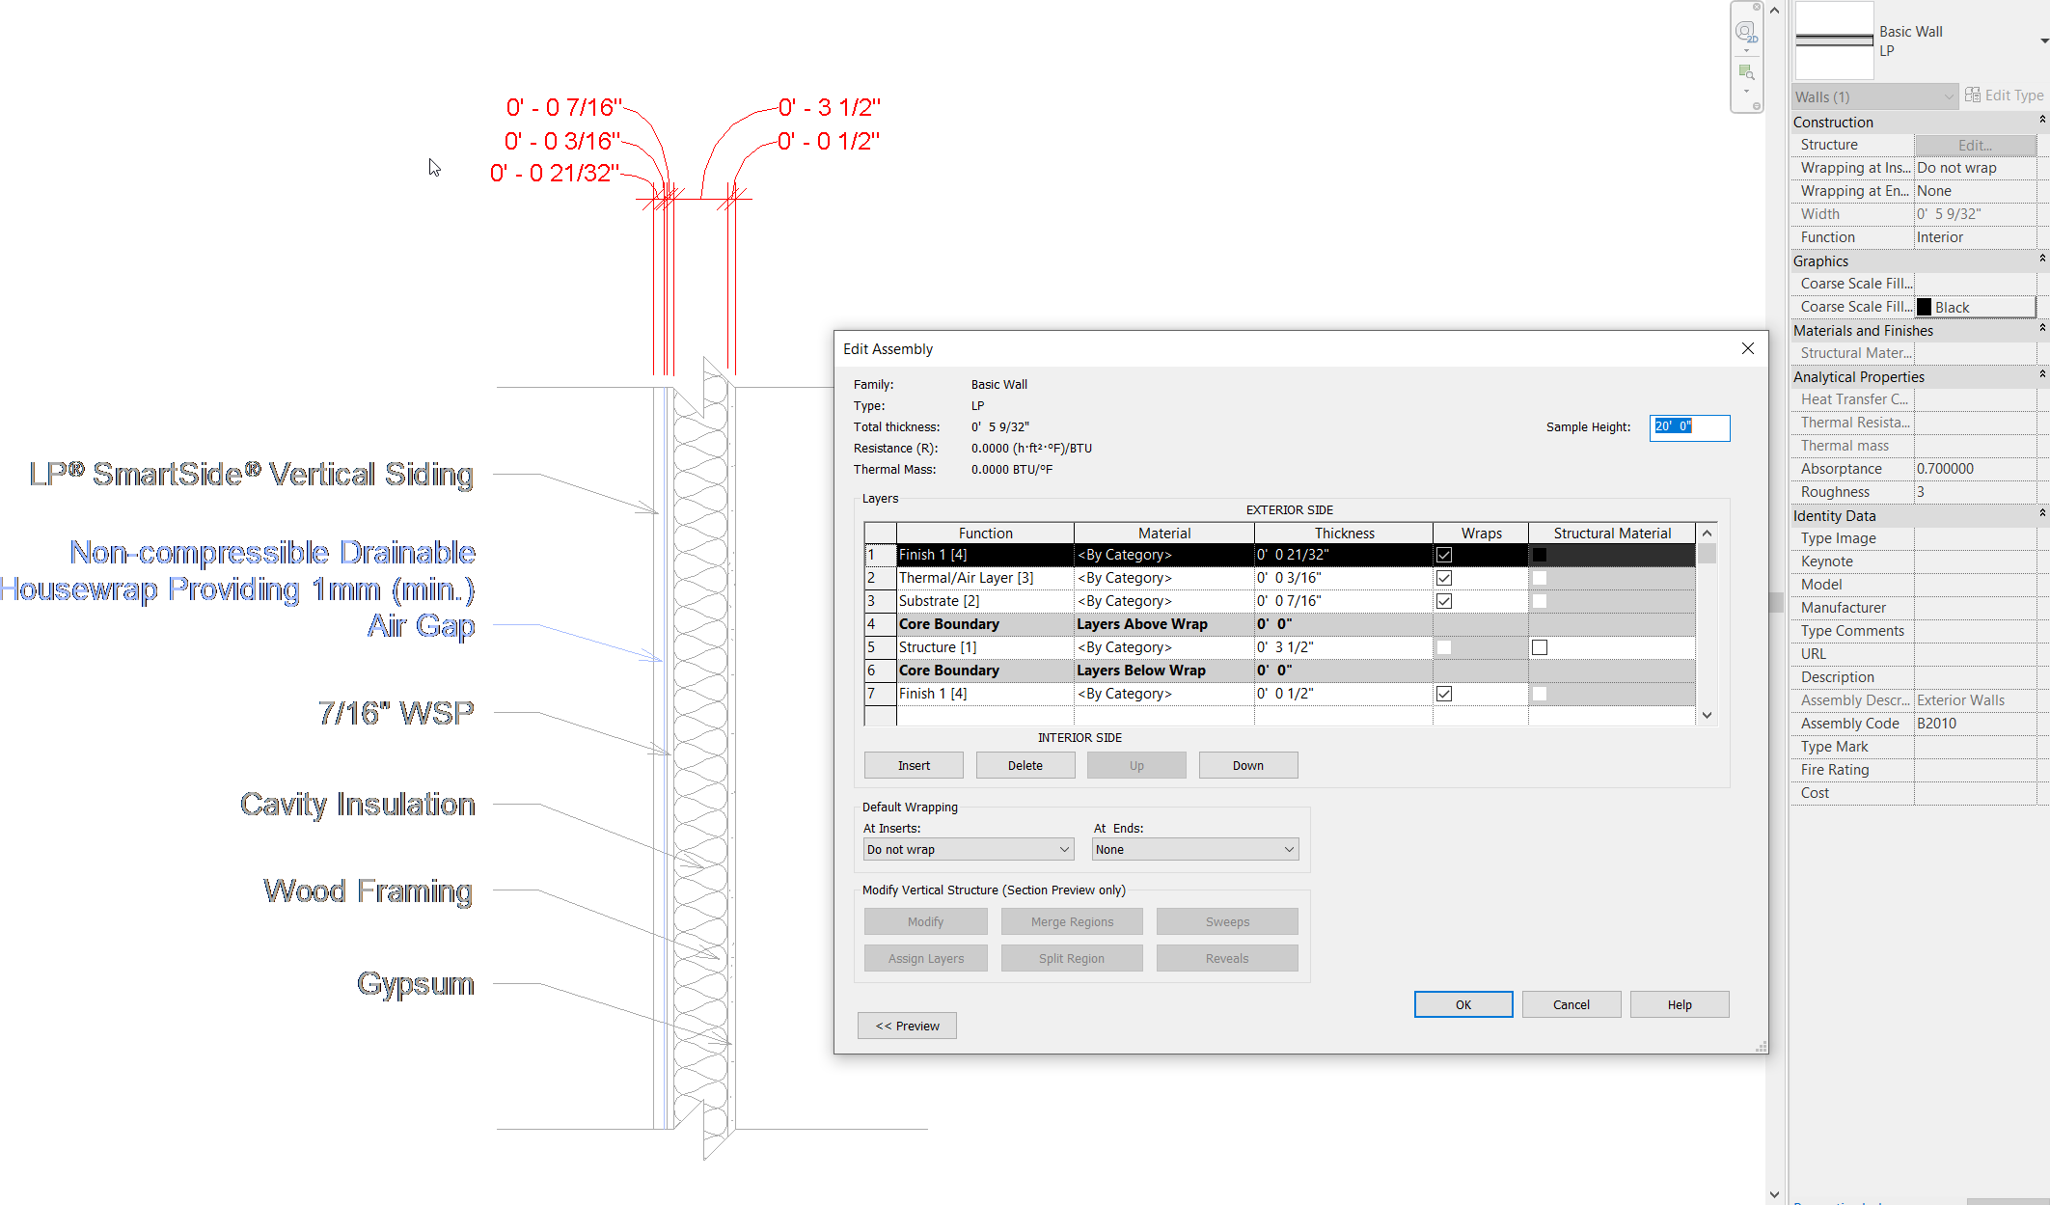
Task: Click the Function Interior value in Properties
Action: click(x=1975, y=237)
